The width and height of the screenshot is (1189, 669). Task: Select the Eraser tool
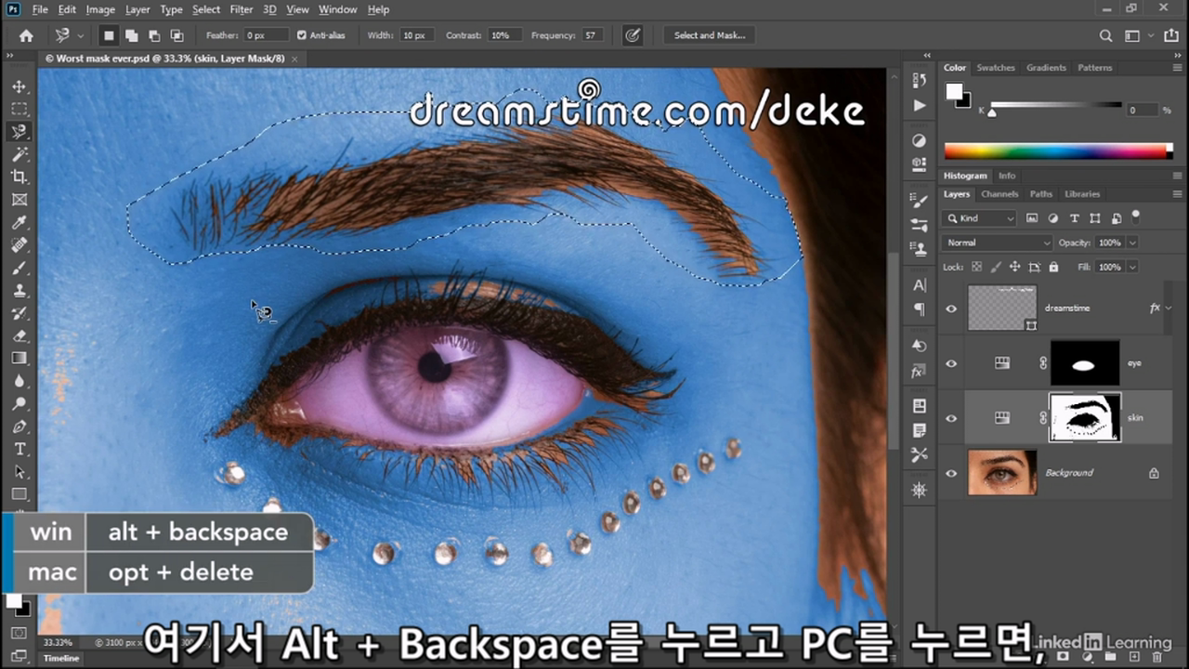coord(20,335)
